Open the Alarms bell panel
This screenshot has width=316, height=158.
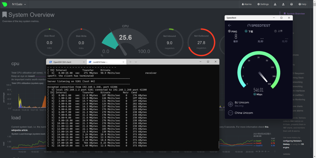(247, 4)
